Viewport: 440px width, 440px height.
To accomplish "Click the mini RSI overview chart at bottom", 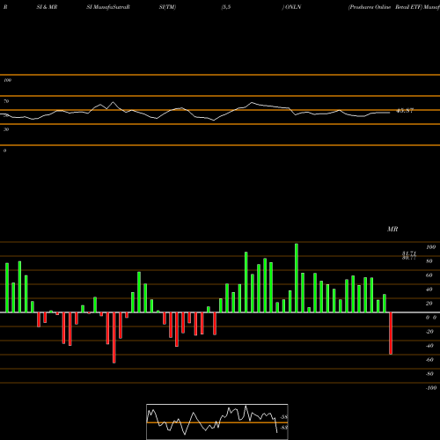I will tap(217, 422).
